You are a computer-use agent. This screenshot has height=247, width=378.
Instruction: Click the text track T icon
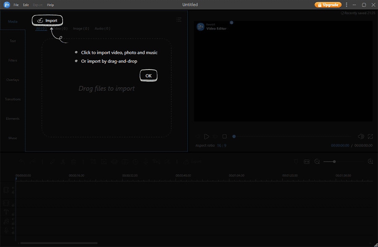pos(6,212)
